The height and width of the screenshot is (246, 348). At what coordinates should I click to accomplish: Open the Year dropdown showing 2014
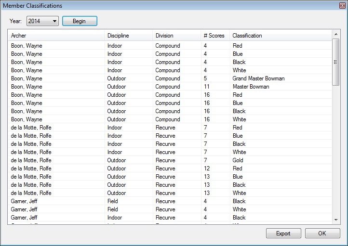pos(42,21)
